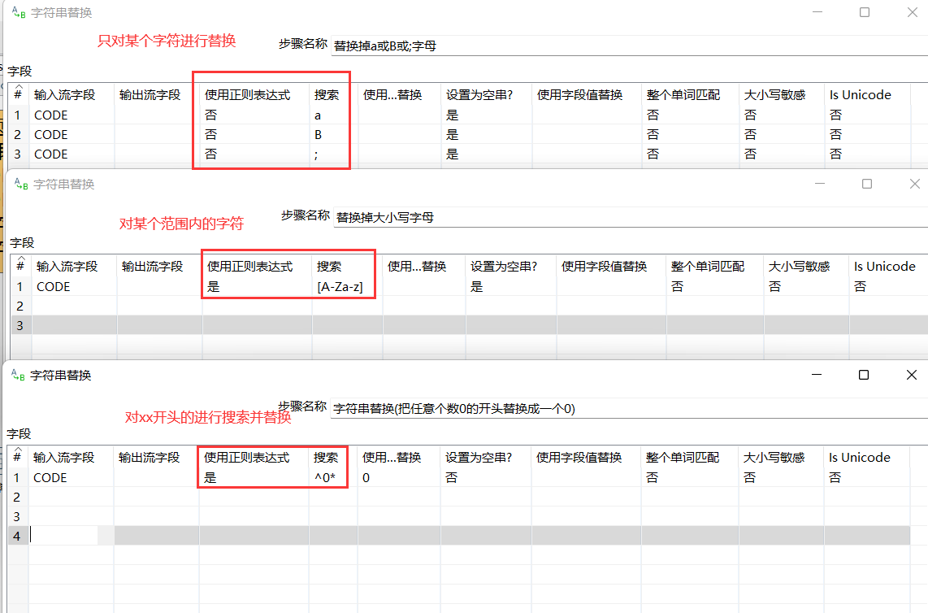Maximize the top 字符串替换 window
The image size is (928, 613).
click(x=865, y=12)
